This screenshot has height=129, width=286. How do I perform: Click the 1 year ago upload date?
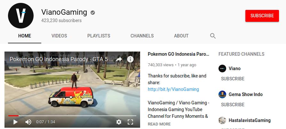[x=187, y=65]
